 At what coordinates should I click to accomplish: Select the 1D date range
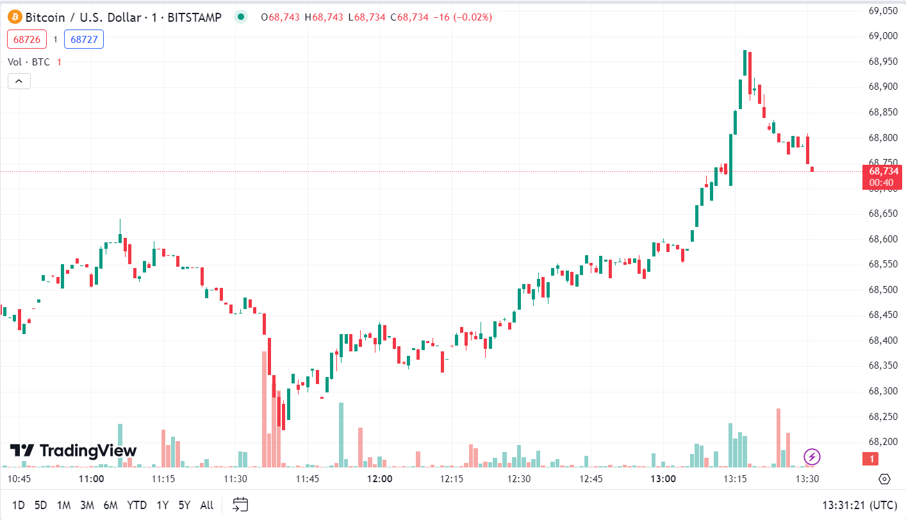click(19, 505)
